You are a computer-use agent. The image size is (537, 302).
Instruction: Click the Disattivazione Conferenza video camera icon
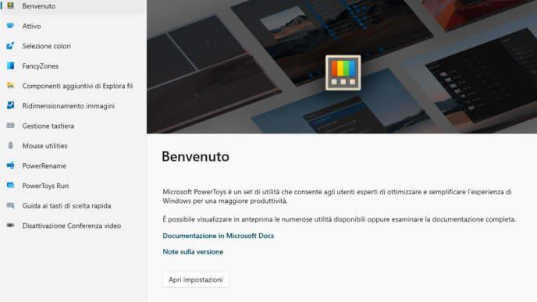[11, 226]
